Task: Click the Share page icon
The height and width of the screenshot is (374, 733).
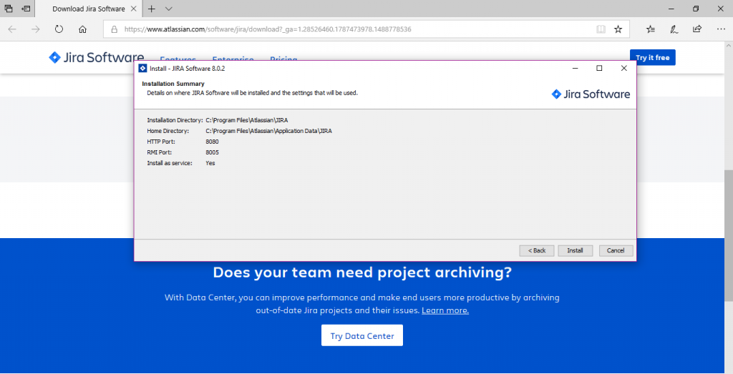Action: [x=697, y=29]
